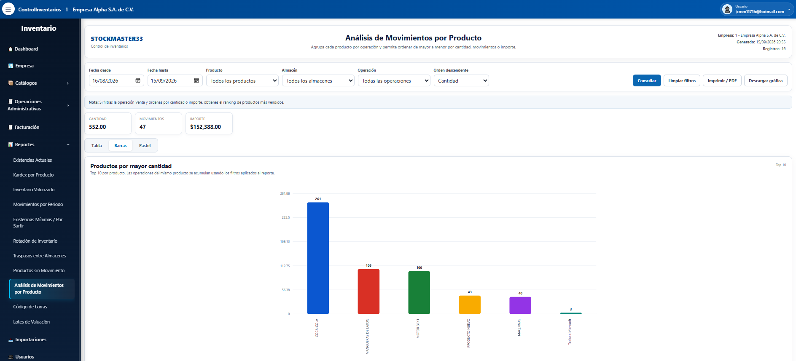Image resolution: width=796 pixels, height=361 pixels.
Task: Click the Fecha desde date field
Action: pyautogui.click(x=116, y=80)
